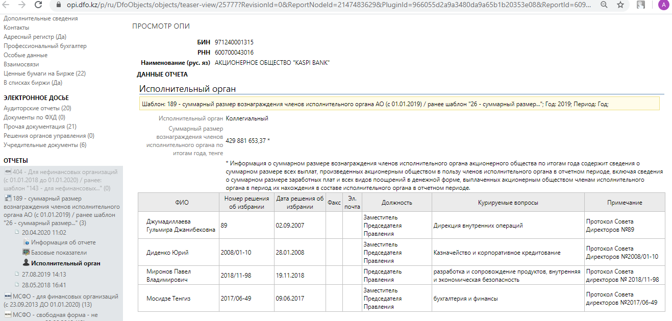Open Прочая документация (21)
The height and width of the screenshot is (321, 672).
(40, 127)
